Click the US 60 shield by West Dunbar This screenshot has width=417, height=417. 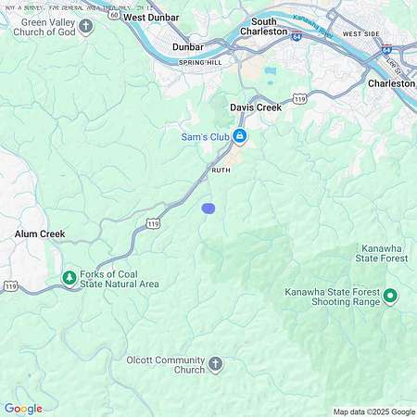114,15
